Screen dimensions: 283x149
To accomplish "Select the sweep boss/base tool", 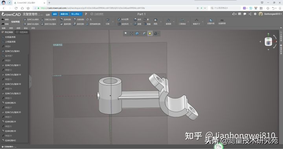I will point(49,20).
